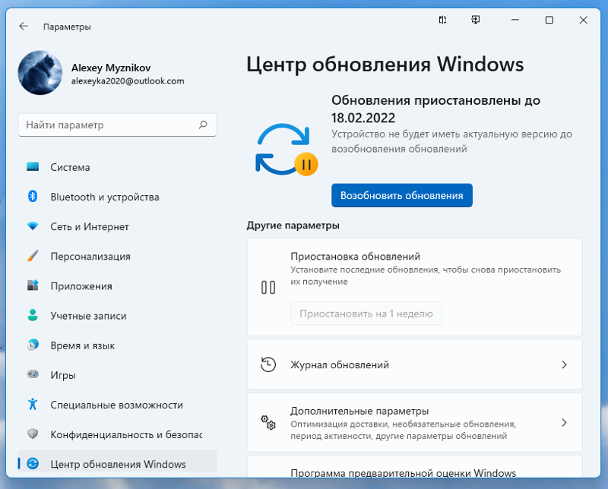Click the gears icon for Дополнительные параметры
Viewport: 608px width, 489px height.
click(268, 422)
